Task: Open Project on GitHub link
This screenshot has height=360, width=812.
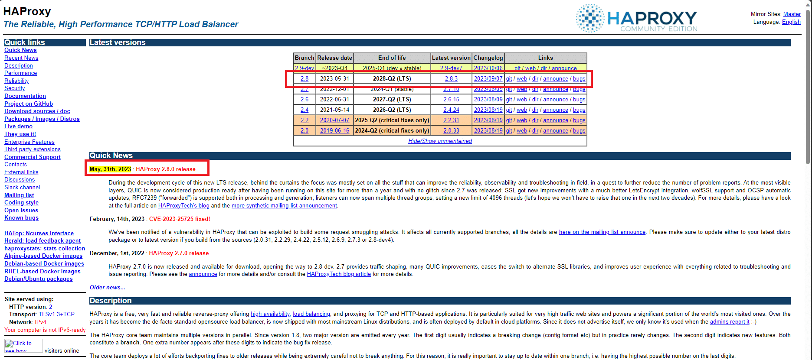Action: (x=29, y=104)
